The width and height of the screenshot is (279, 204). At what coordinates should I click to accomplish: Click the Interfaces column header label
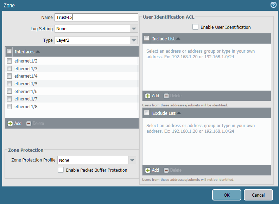point(25,52)
